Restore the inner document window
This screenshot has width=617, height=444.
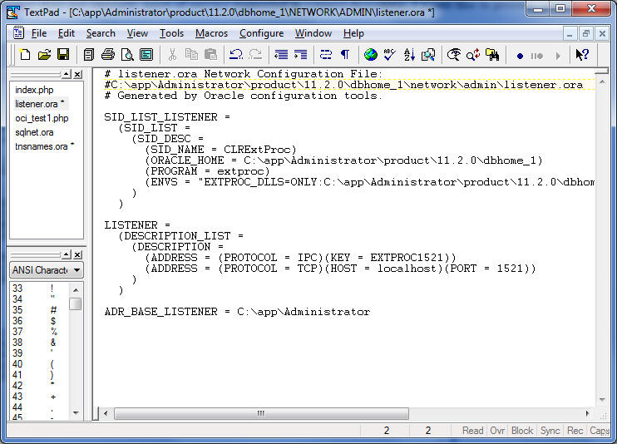586,34
